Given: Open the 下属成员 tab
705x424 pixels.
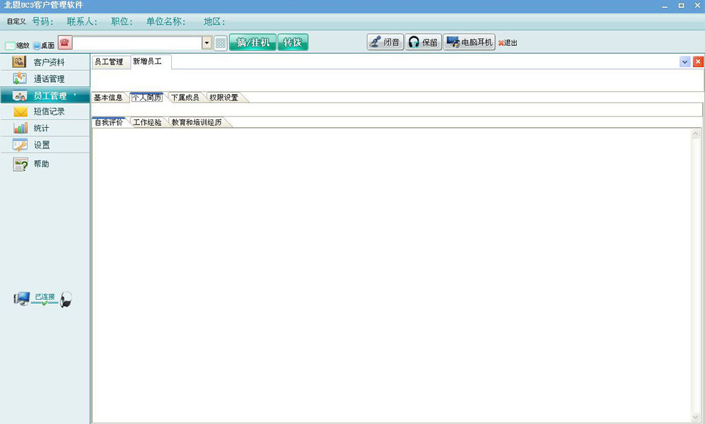Looking at the screenshot, I should [185, 98].
